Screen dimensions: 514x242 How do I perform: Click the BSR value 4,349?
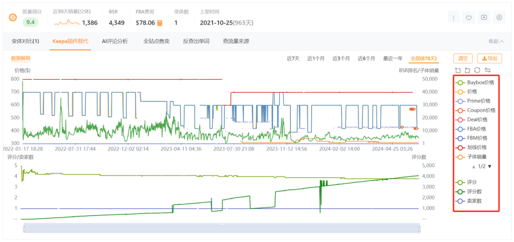(117, 23)
